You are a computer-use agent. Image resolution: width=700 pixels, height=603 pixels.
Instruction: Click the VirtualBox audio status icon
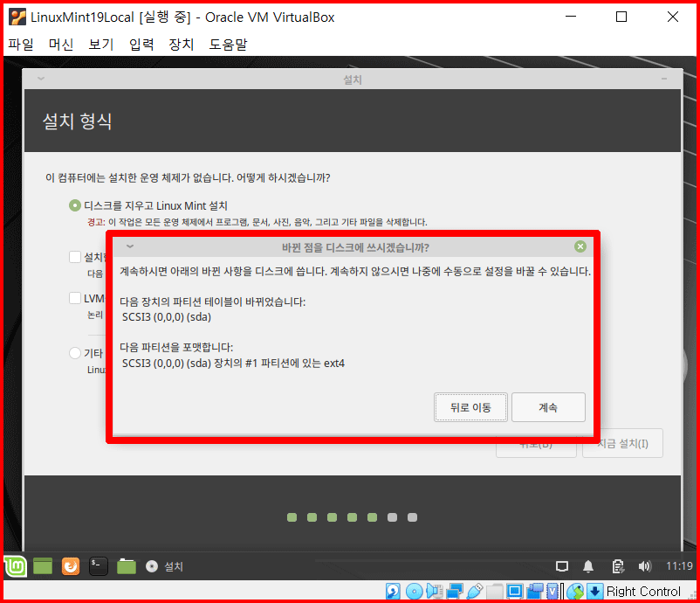(x=434, y=592)
